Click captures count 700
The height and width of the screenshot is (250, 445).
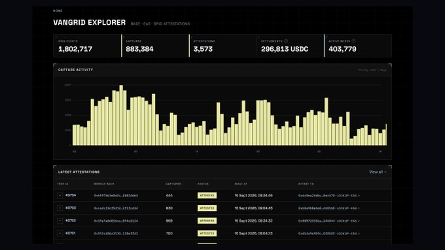pos(169,234)
